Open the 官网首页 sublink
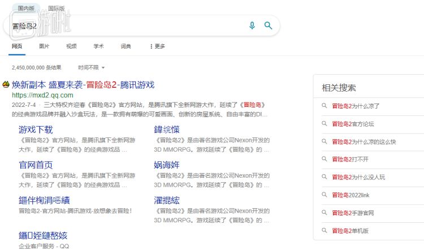424x250 pixels. pos(36,165)
